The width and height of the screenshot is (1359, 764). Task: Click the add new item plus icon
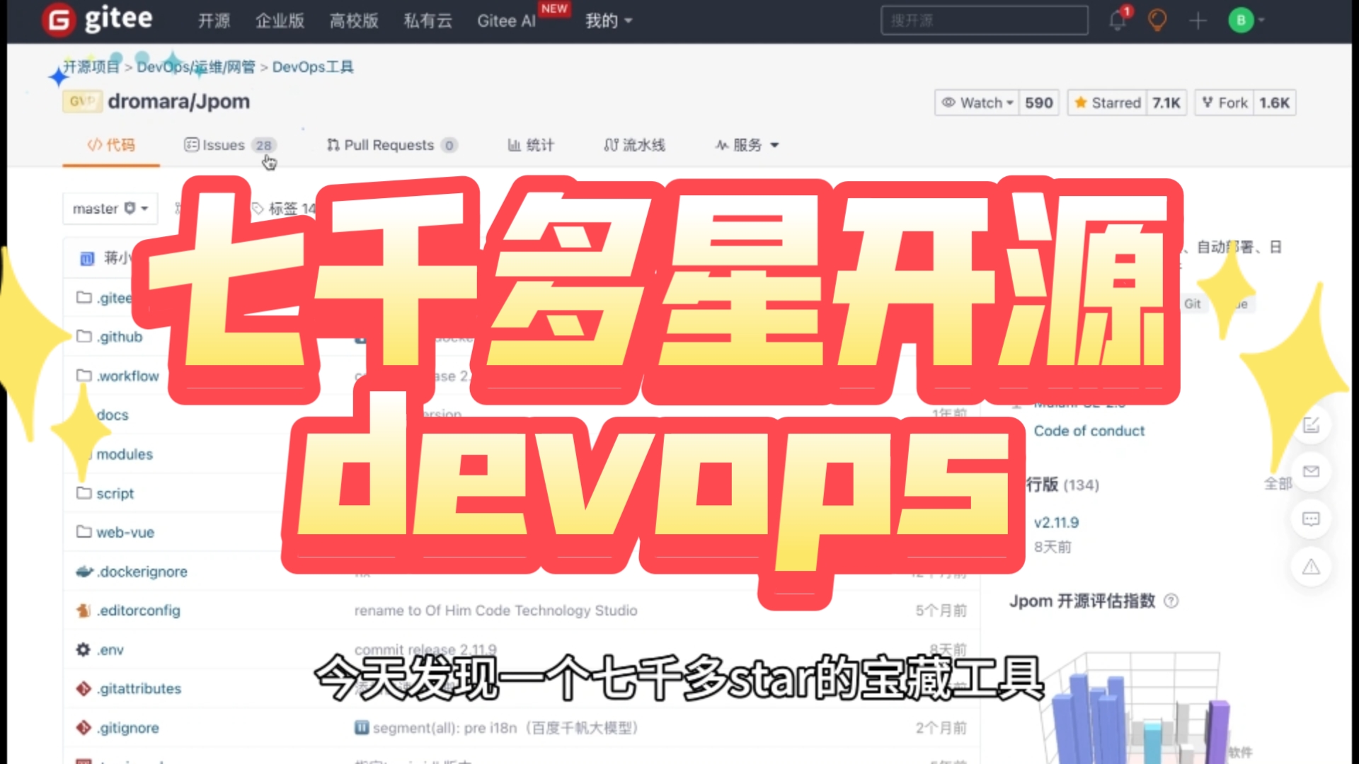click(x=1198, y=21)
